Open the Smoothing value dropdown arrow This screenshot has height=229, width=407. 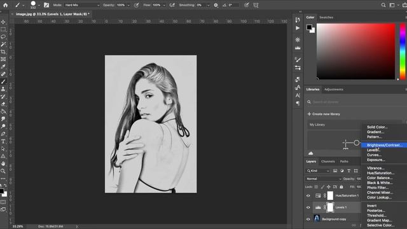point(208,5)
